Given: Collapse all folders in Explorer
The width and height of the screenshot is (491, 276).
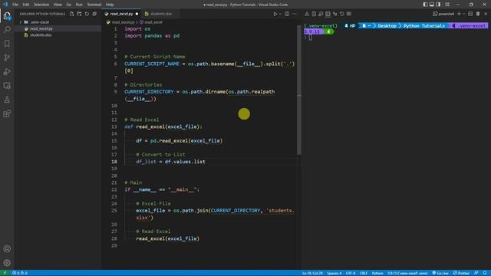Looking at the screenshot, I should [94, 14].
